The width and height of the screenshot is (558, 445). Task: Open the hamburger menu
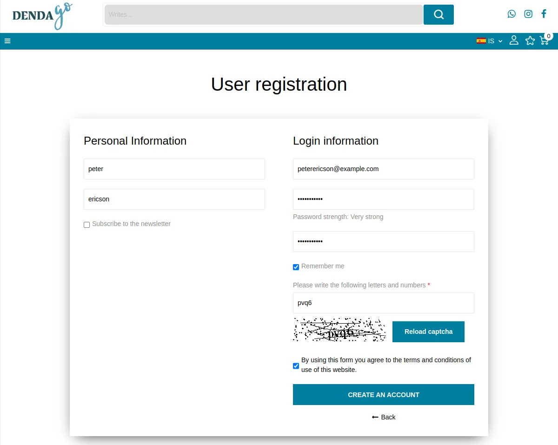7,41
